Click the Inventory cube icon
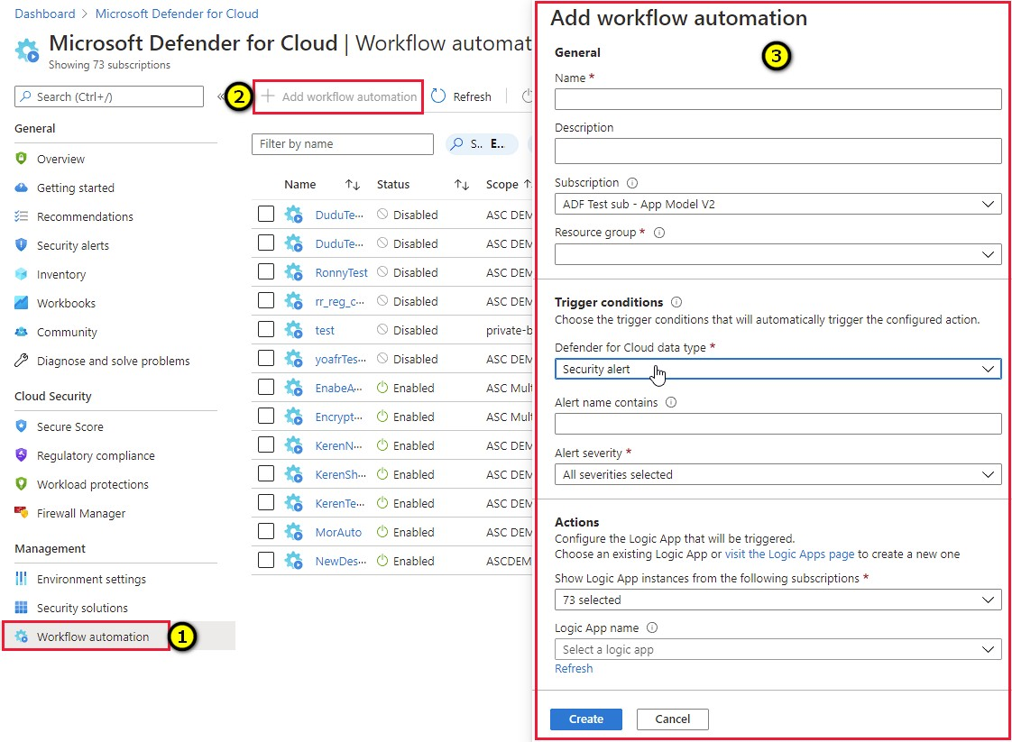This screenshot has width=1012, height=742. [x=22, y=274]
